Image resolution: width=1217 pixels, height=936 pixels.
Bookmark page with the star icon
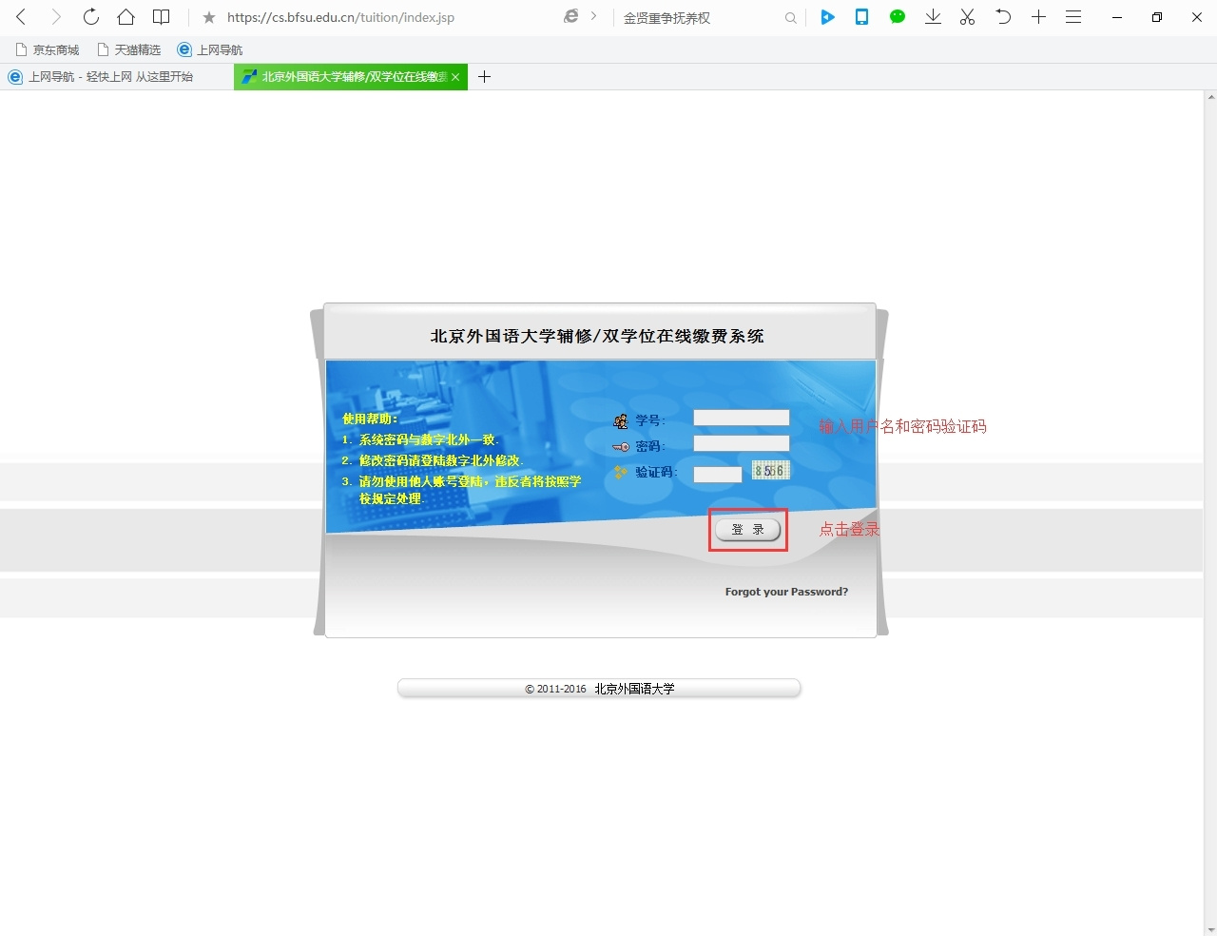pyautogui.click(x=209, y=18)
